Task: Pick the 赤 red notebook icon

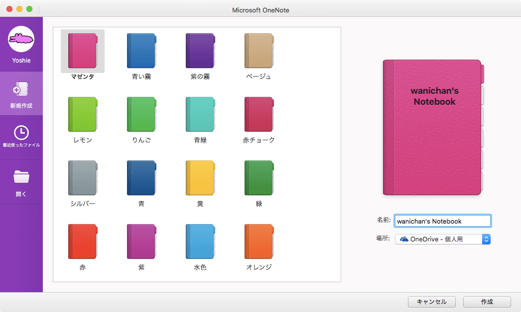Action: pyautogui.click(x=83, y=242)
